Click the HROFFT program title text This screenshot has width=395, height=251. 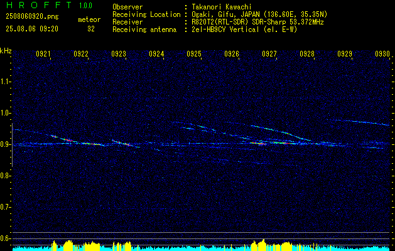pyautogui.click(x=39, y=5)
